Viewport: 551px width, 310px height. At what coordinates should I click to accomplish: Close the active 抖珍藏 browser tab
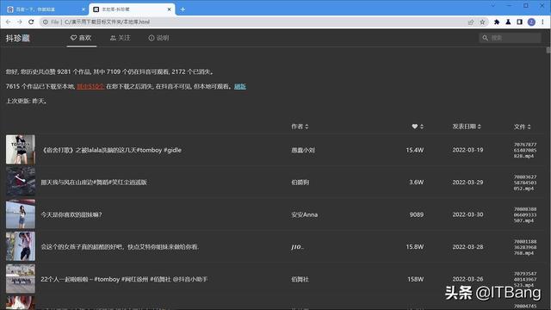tap(169, 9)
